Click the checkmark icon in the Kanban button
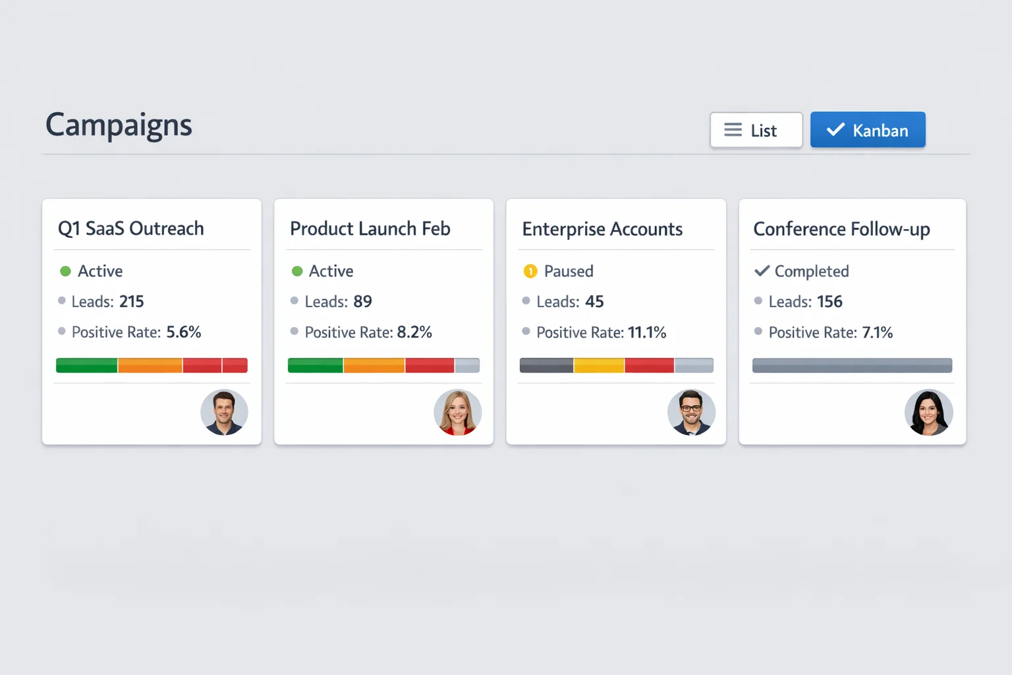 [835, 129]
